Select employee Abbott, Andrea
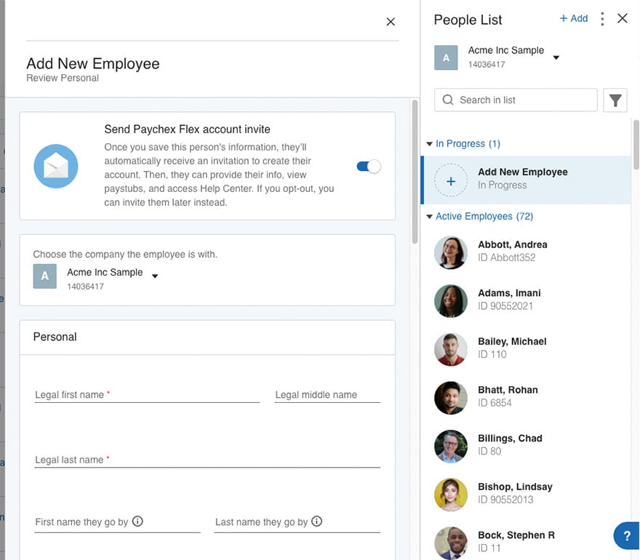Viewport: 640px width, 560px height. 527,252
